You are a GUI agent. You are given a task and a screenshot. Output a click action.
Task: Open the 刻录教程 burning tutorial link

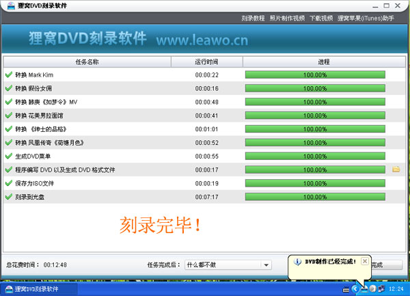click(253, 18)
